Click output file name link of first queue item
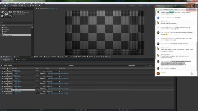 click(x=58, y=73)
